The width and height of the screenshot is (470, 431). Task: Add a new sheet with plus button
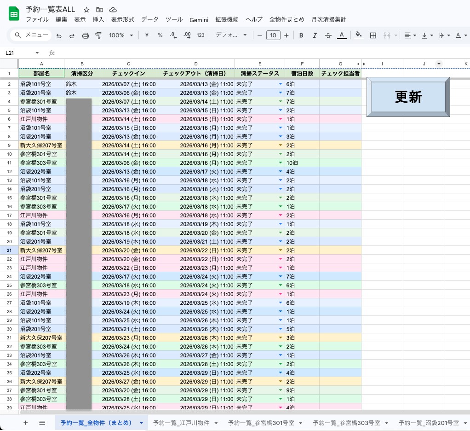click(x=26, y=423)
